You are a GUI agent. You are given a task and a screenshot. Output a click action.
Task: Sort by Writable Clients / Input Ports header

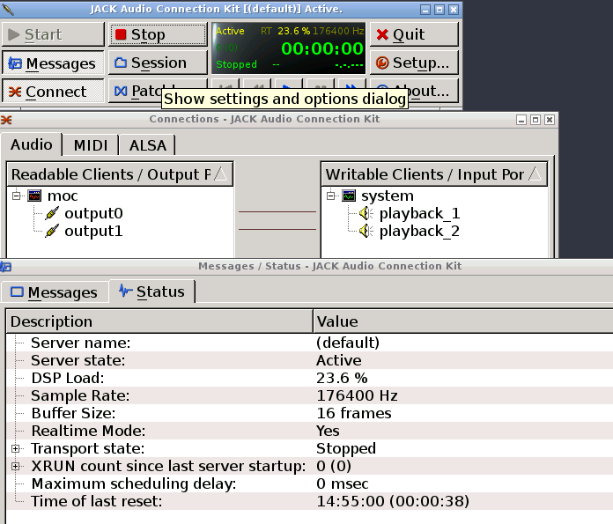pos(434,174)
